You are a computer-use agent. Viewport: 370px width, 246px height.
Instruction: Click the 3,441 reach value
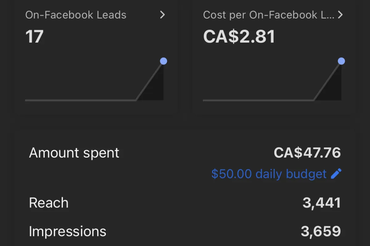click(x=322, y=203)
